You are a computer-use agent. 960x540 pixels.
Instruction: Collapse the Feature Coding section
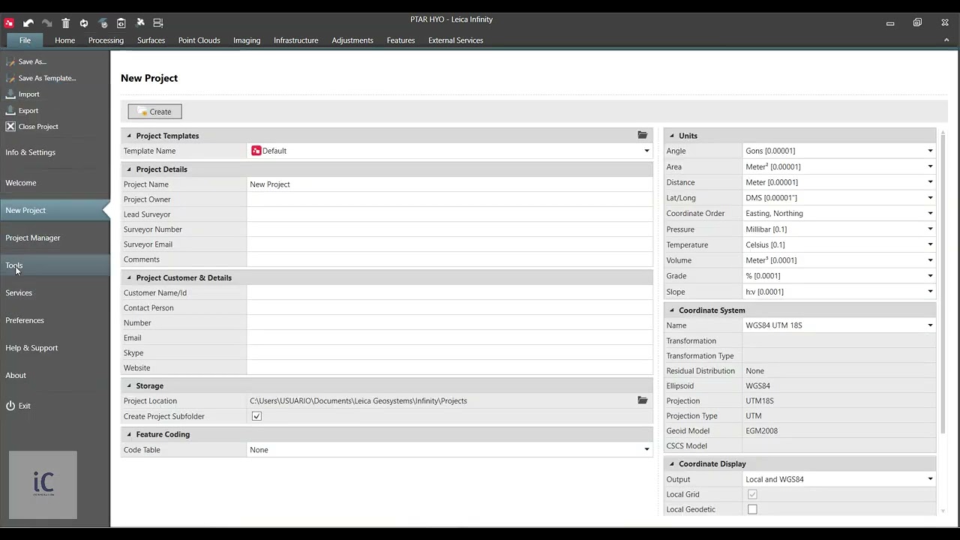tap(129, 434)
